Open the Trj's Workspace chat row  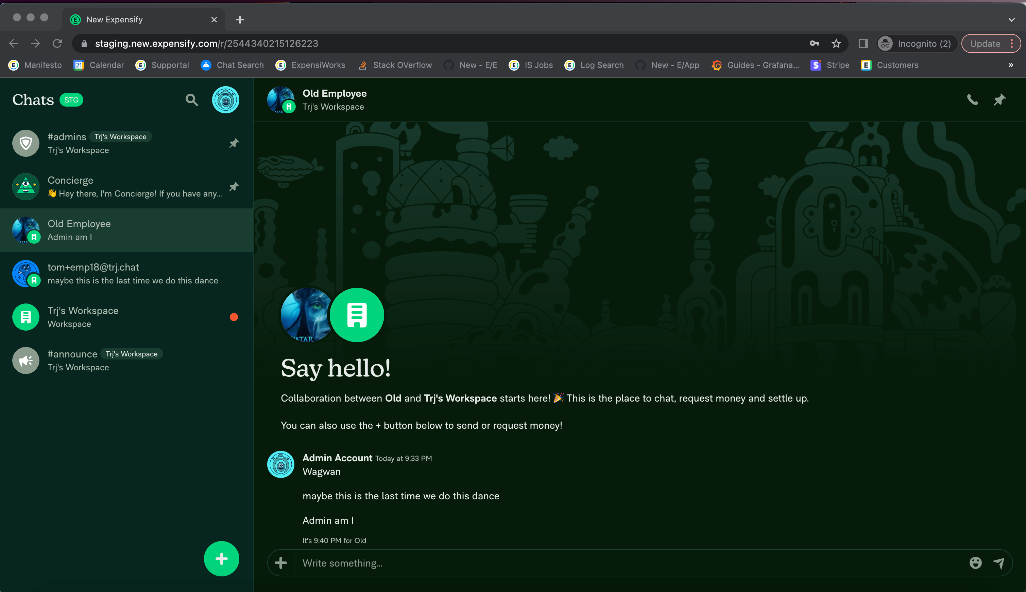[126, 317]
